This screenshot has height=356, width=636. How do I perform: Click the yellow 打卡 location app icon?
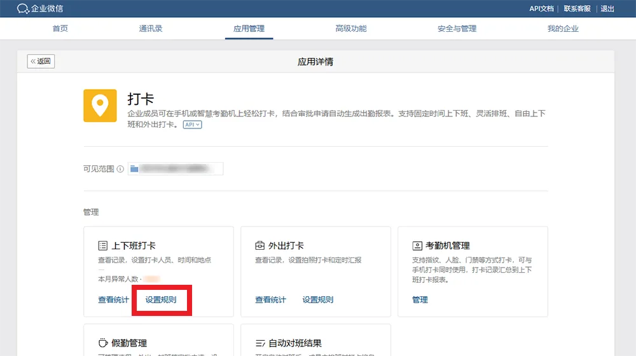coord(100,106)
